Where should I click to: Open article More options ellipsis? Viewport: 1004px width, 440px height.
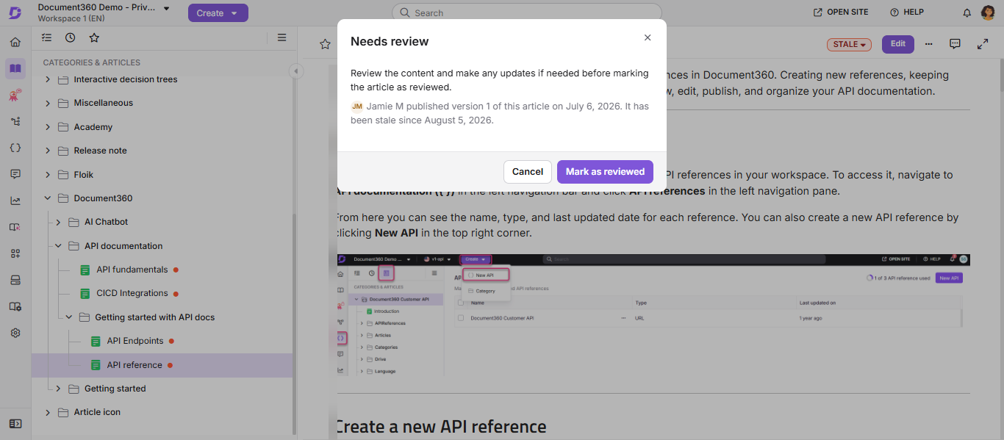[x=929, y=44]
